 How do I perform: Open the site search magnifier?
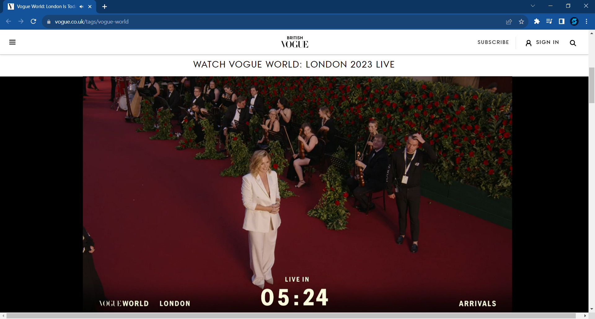coord(573,43)
